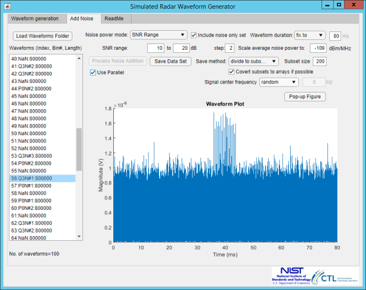
Task: Open the Save method dropdown
Action: pyautogui.click(x=253, y=61)
